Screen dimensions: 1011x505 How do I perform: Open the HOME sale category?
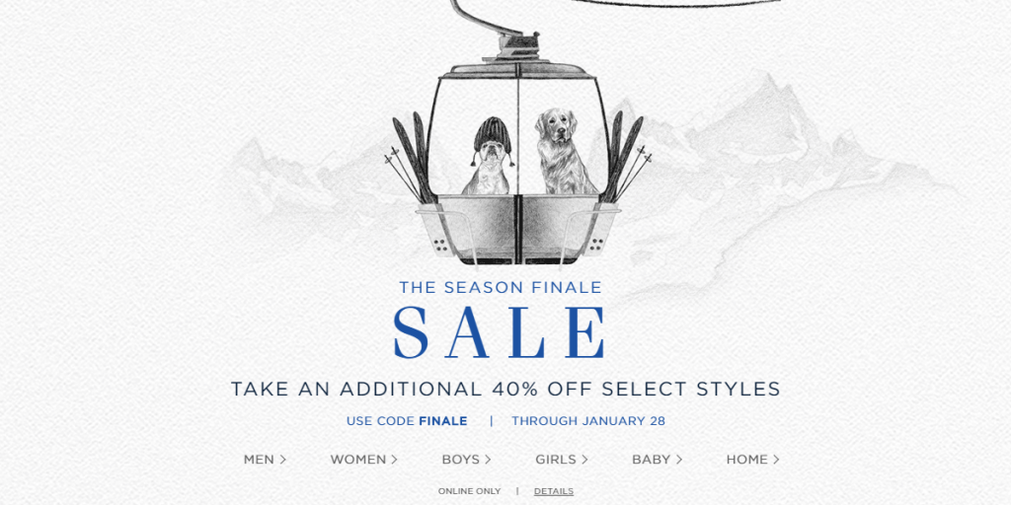coord(752,460)
